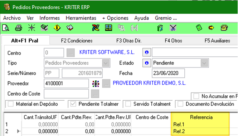The image size is (238, 136).
Task: Click the Proveedor code input field
Action: (x=66, y=84)
